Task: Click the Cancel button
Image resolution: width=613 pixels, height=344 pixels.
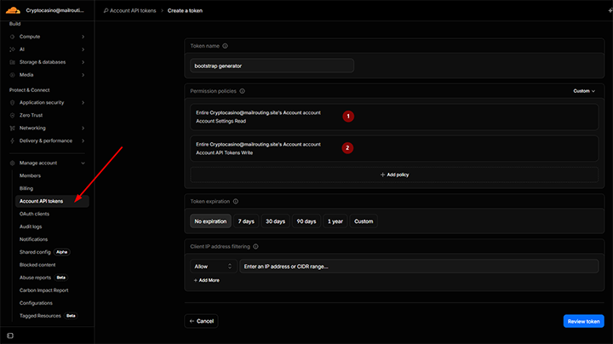Action: (201, 321)
